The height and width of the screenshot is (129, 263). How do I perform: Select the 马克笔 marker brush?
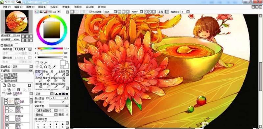39,79
